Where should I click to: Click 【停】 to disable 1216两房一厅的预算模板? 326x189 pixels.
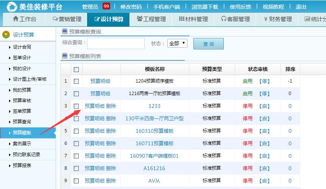pos(264,94)
